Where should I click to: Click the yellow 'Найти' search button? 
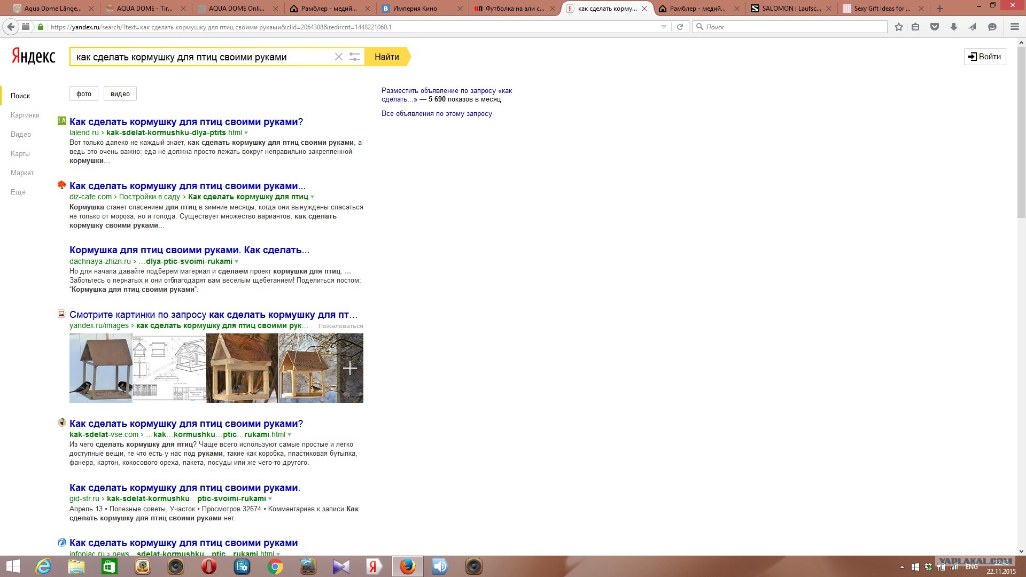[387, 57]
